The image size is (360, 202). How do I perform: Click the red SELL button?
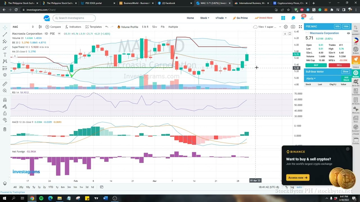[x=339, y=65]
